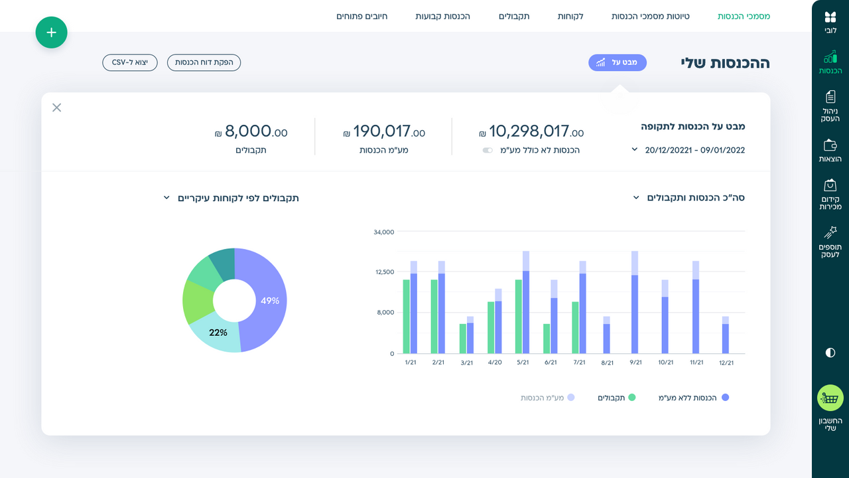The image size is (849, 478).
Task: Click the 11/21 x-axis label
Action: tap(696, 362)
